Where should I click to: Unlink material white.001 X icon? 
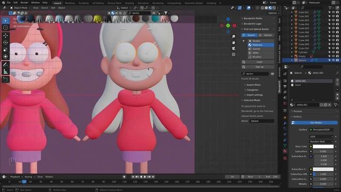click(x=330, y=105)
